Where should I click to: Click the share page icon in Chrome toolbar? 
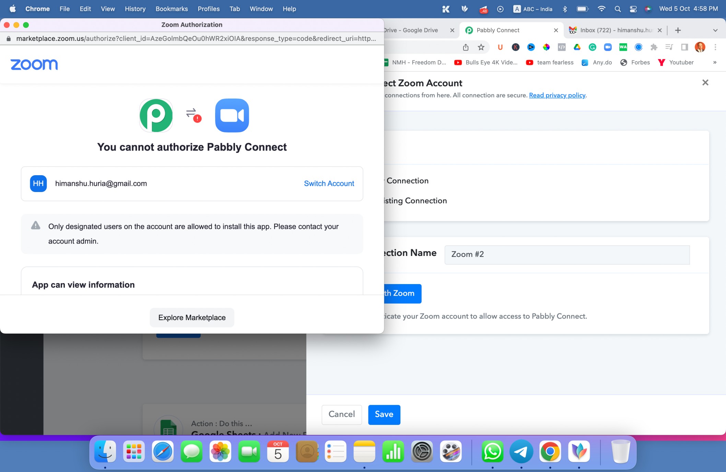(466, 47)
